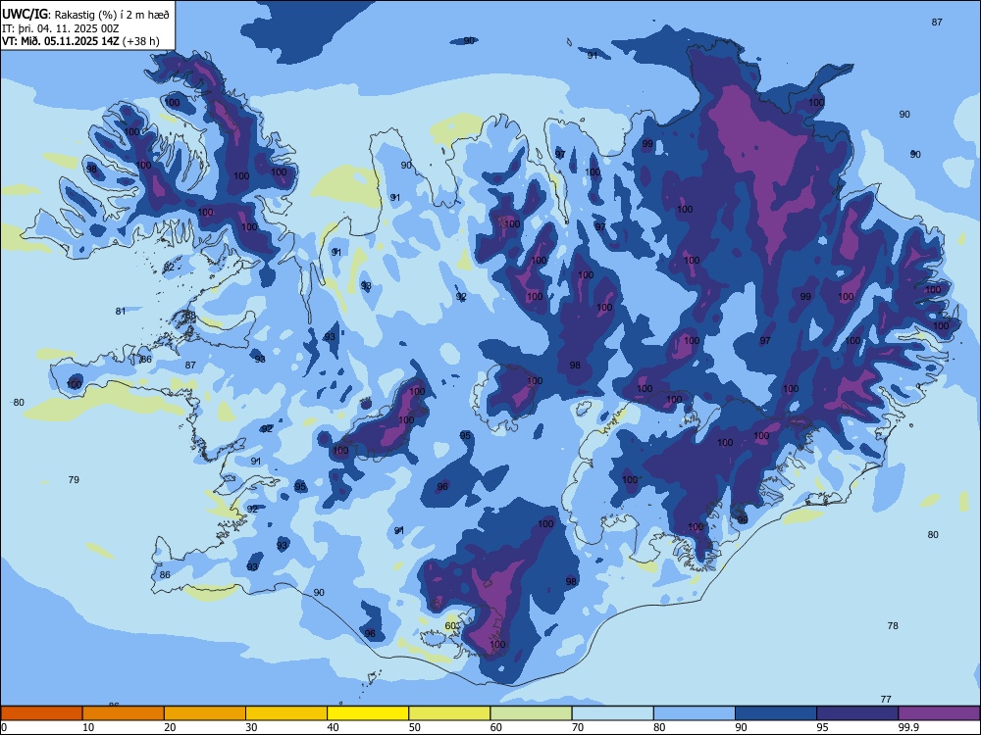Screen dimensions: 981x735
Task: Click the '20' legend scale label
Action: (x=170, y=727)
